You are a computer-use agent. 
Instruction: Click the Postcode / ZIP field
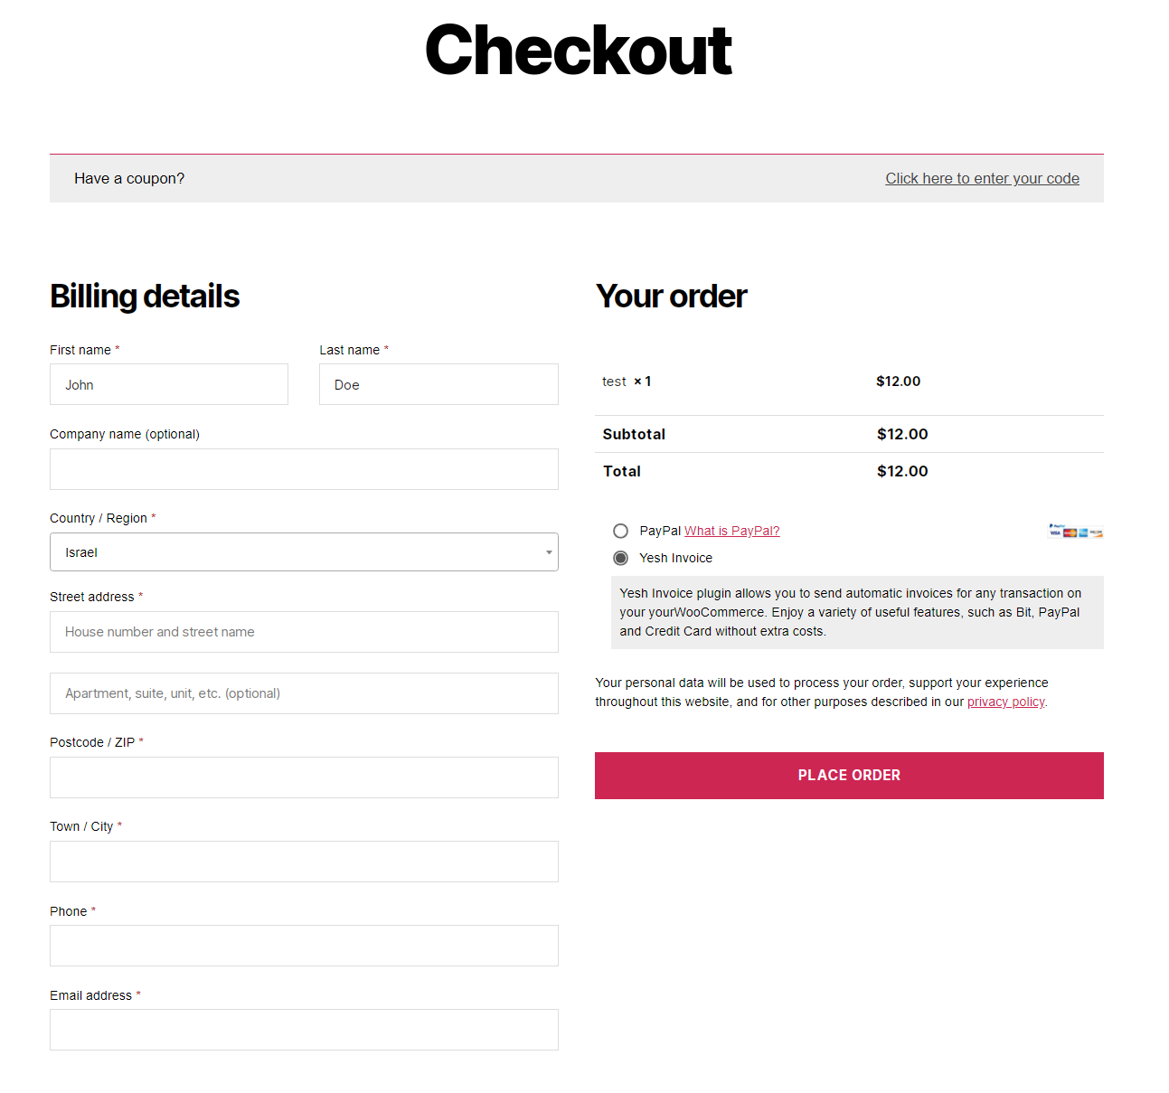(304, 777)
